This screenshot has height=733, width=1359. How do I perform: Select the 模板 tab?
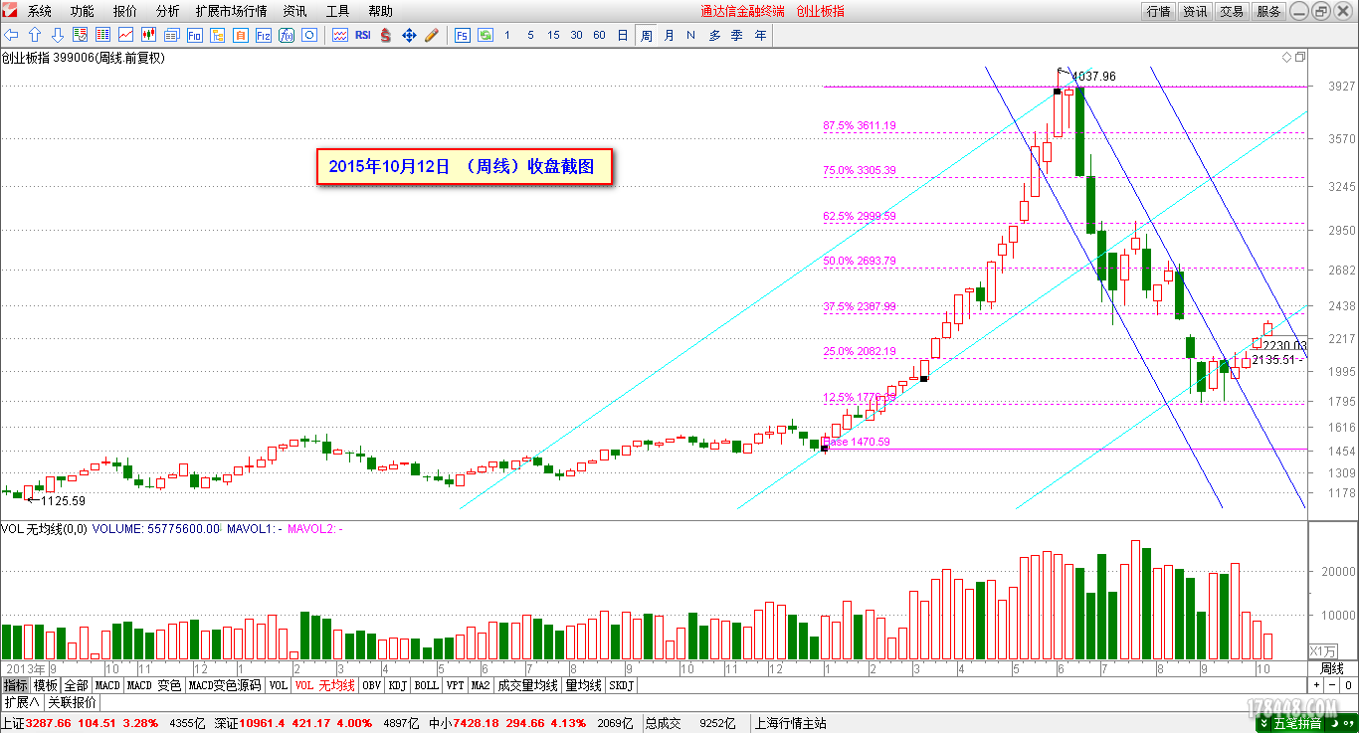[x=46, y=685]
